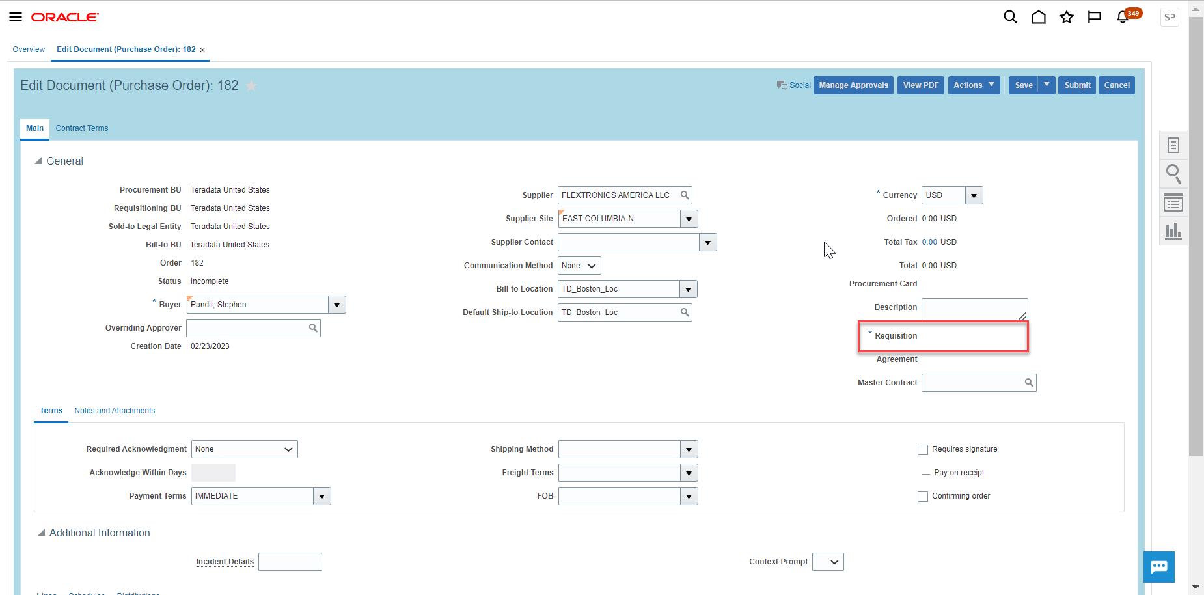1204x595 pixels.
Task: Open the Freight Terms dropdown
Action: tap(689, 473)
